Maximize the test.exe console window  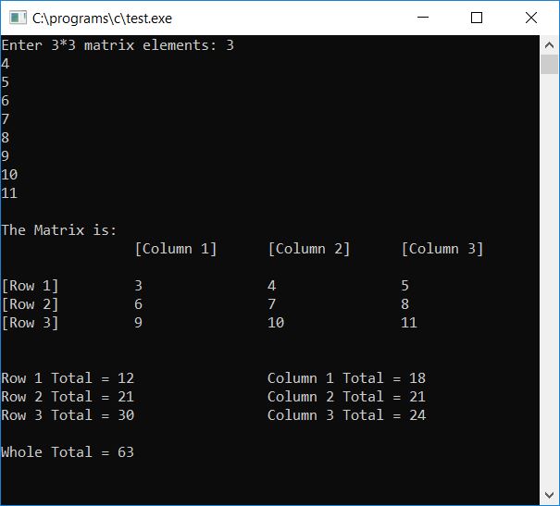point(477,18)
